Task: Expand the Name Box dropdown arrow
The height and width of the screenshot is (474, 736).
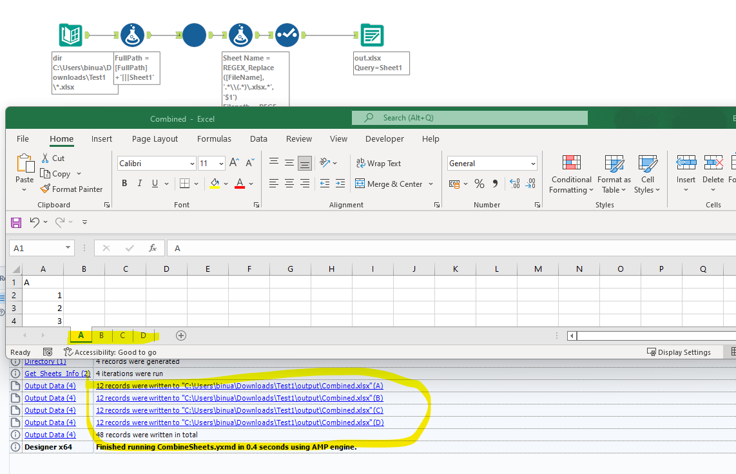Action: click(x=68, y=248)
